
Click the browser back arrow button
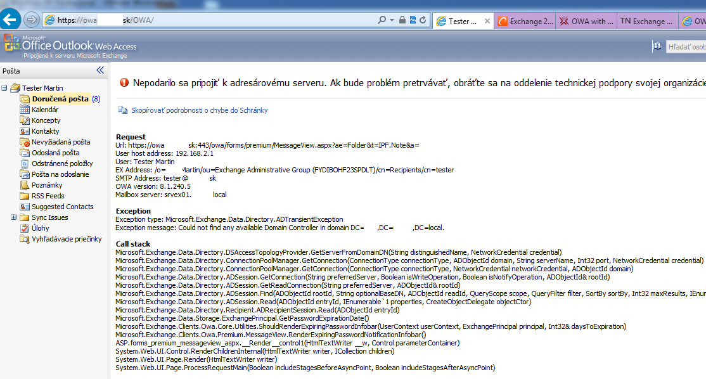[x=10, y=20]
